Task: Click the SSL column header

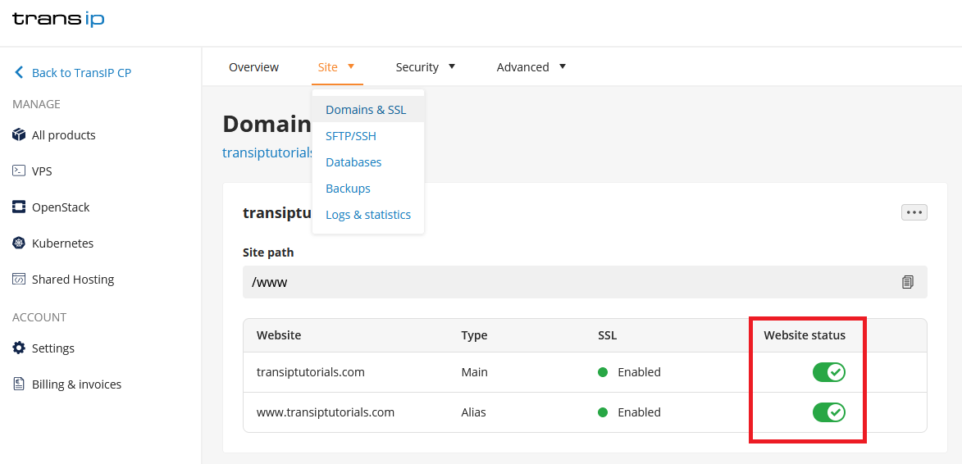Action: (x=608, y=335)
